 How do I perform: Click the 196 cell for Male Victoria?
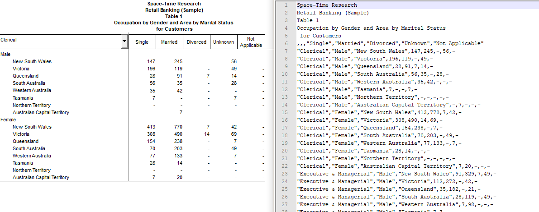pyautogui.click(x=151, y=69)
